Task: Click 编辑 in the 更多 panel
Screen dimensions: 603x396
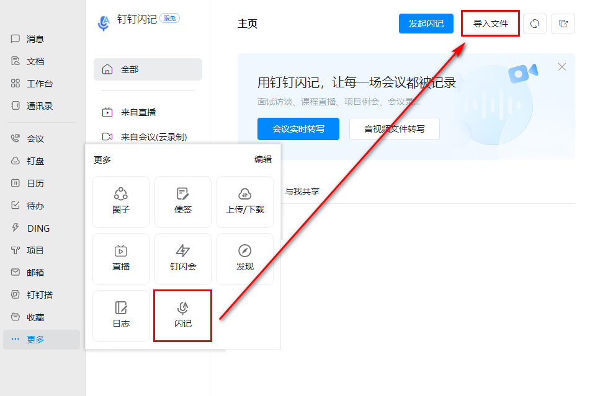Action: pos(263,159)
